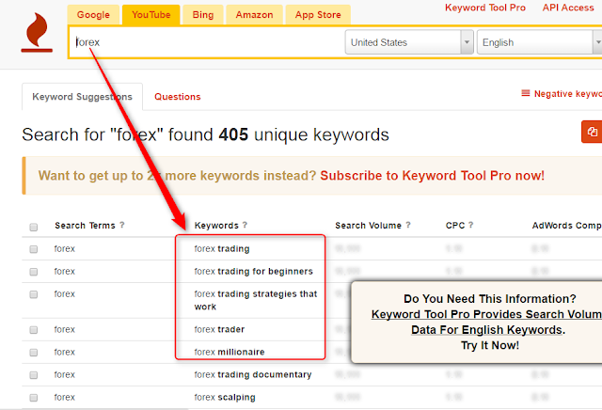
Task: Click the CPC column header
Action: pyautogui.click(x=455, y=226)
